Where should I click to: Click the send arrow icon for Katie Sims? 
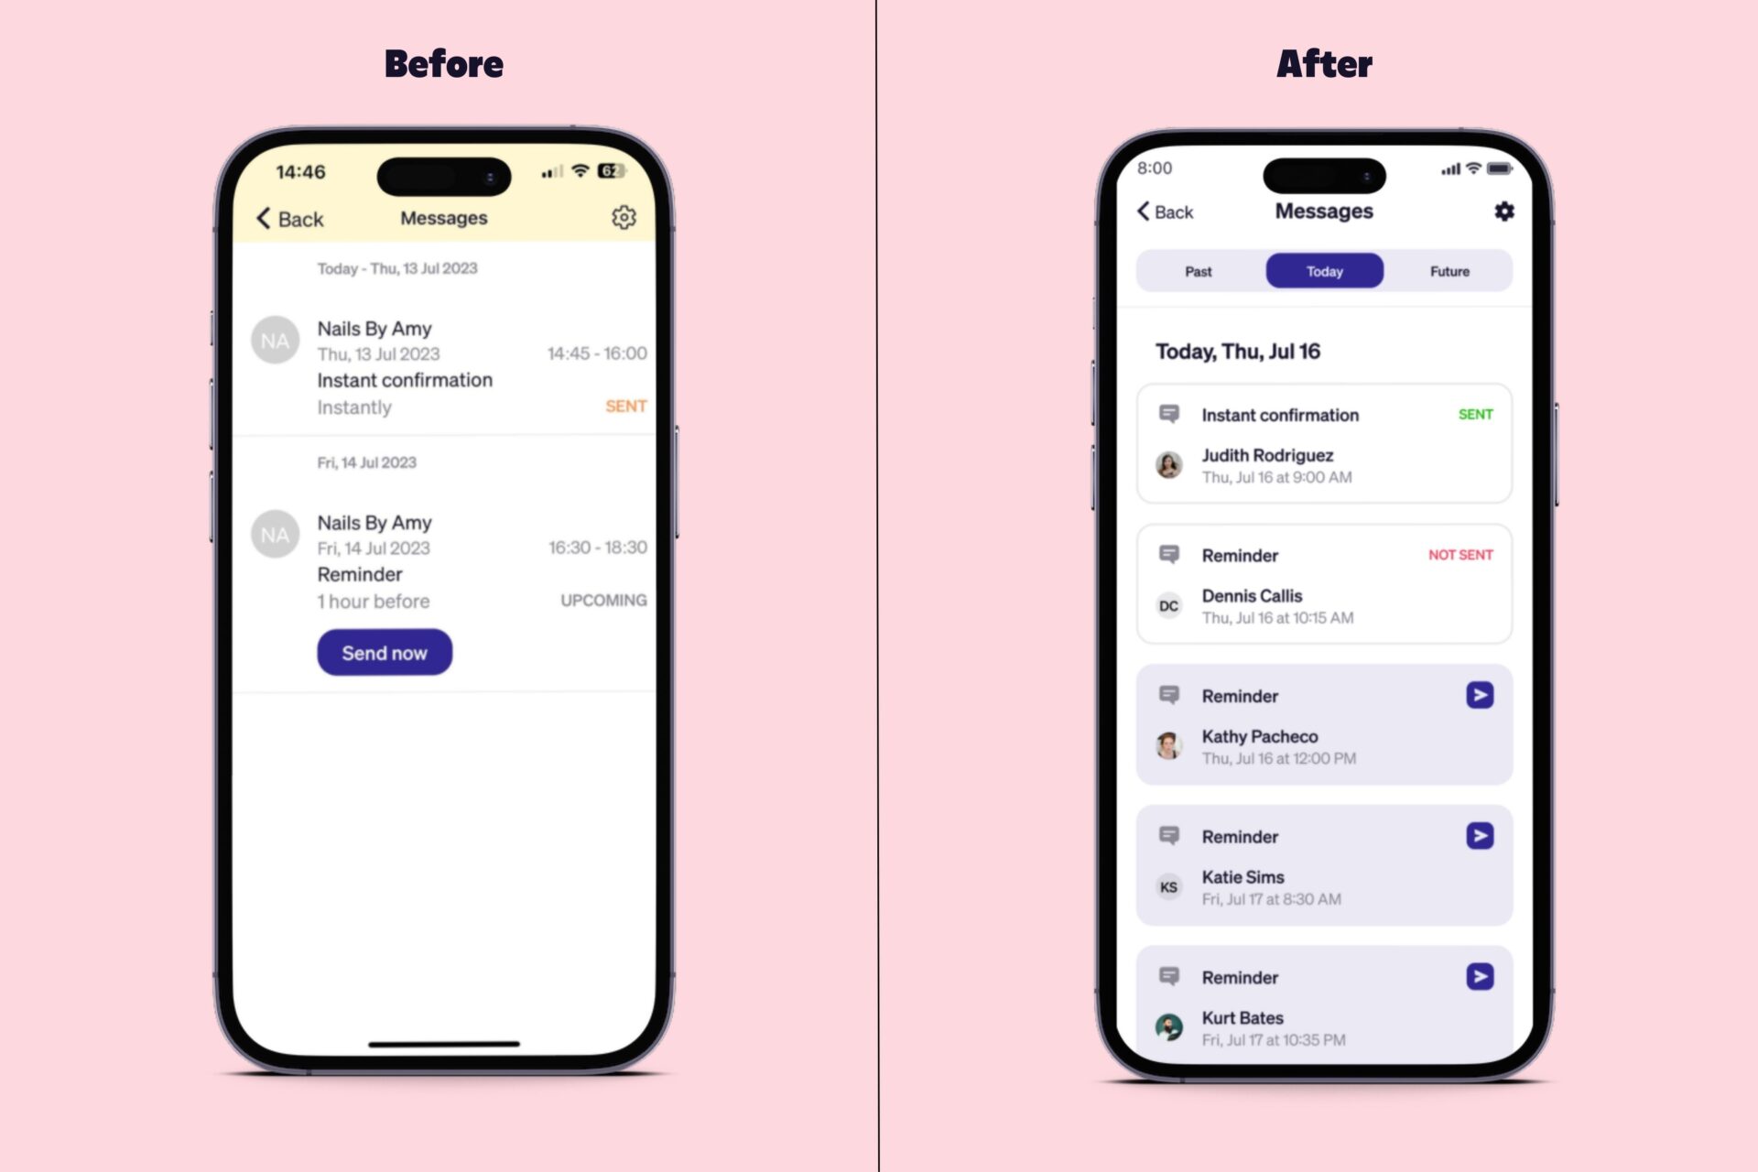1480,836
